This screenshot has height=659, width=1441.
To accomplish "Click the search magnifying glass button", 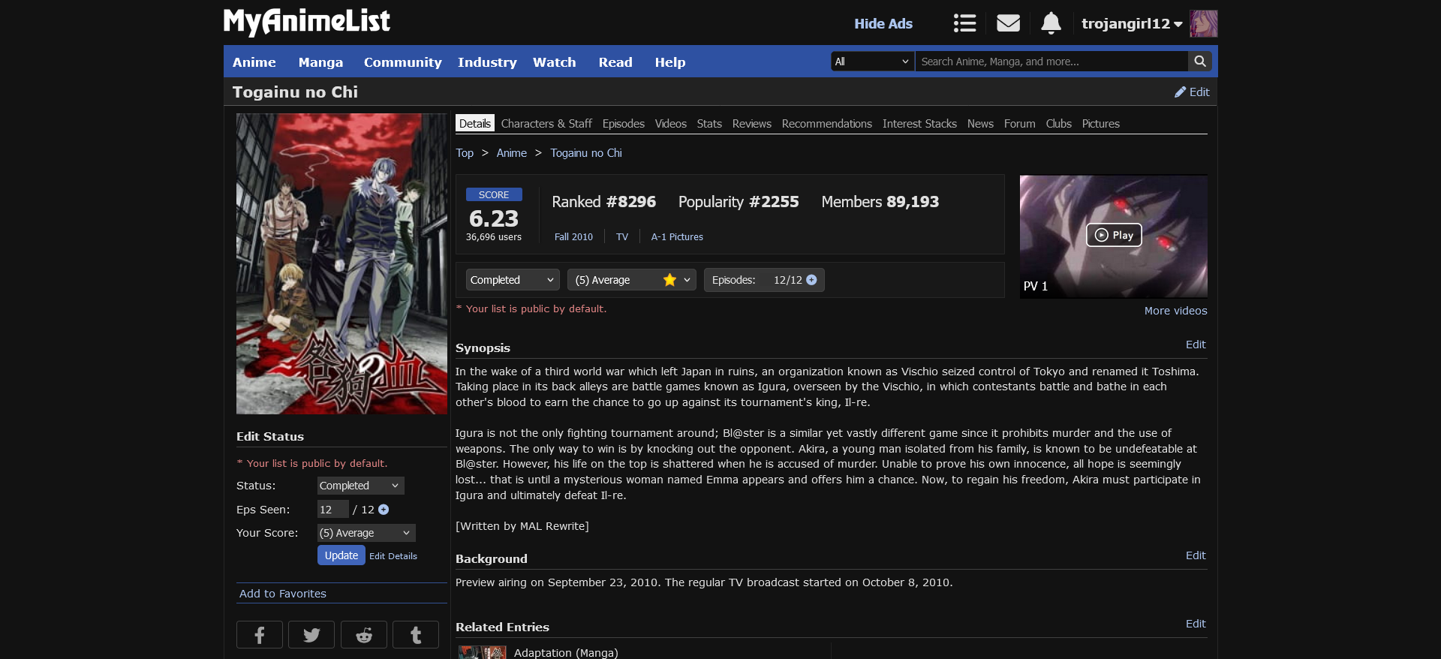I will point(1199,62).
